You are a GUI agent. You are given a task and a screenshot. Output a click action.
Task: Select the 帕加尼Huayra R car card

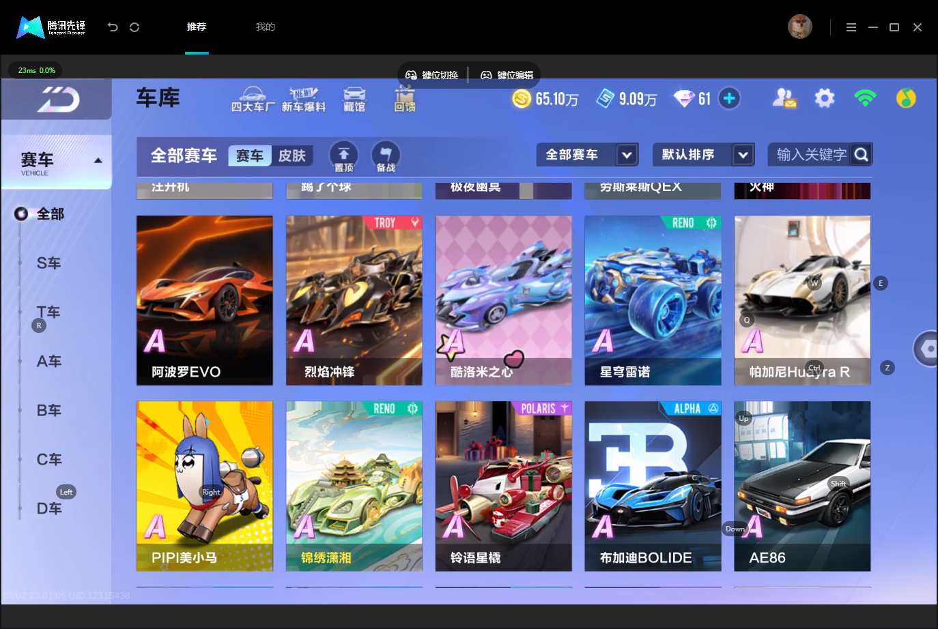click(803, 301)
